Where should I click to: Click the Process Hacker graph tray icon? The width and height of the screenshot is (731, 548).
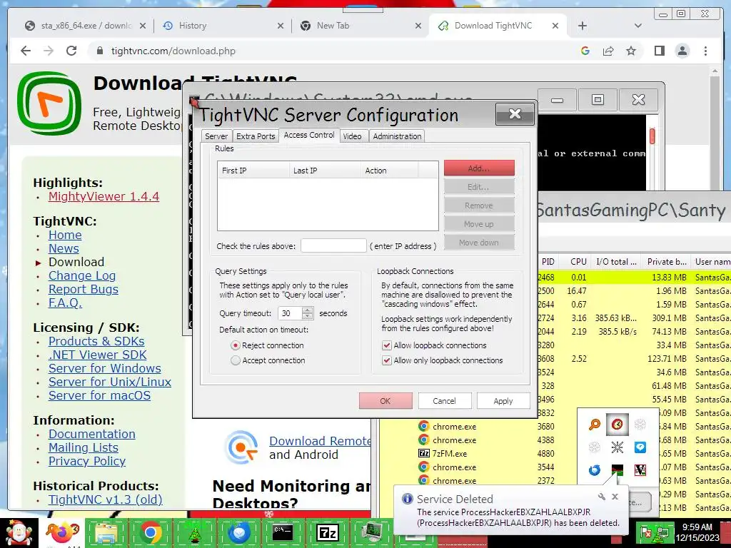pos(617,470)
